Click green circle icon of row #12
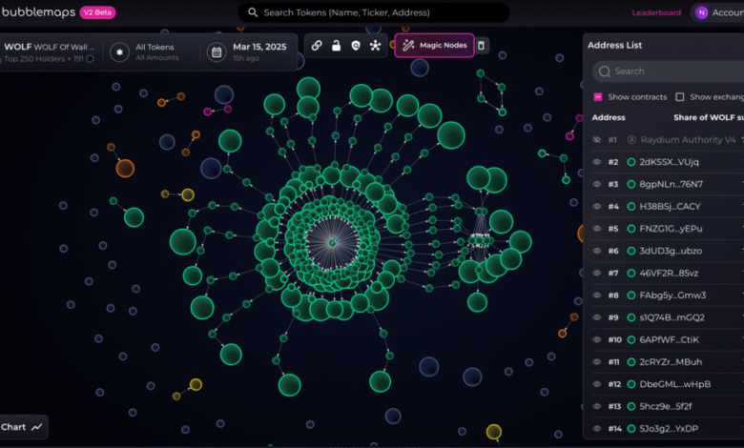Viewport: 744px width, 448px height. [631, 384]
